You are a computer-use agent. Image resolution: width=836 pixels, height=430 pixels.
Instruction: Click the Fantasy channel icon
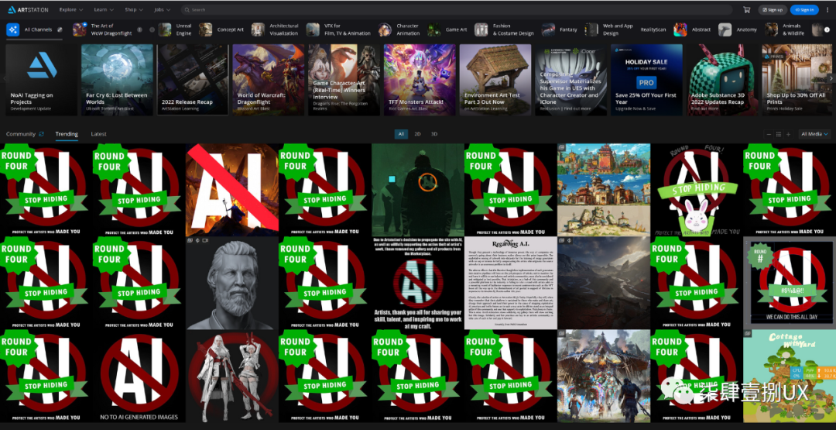(x=548, y=30)
